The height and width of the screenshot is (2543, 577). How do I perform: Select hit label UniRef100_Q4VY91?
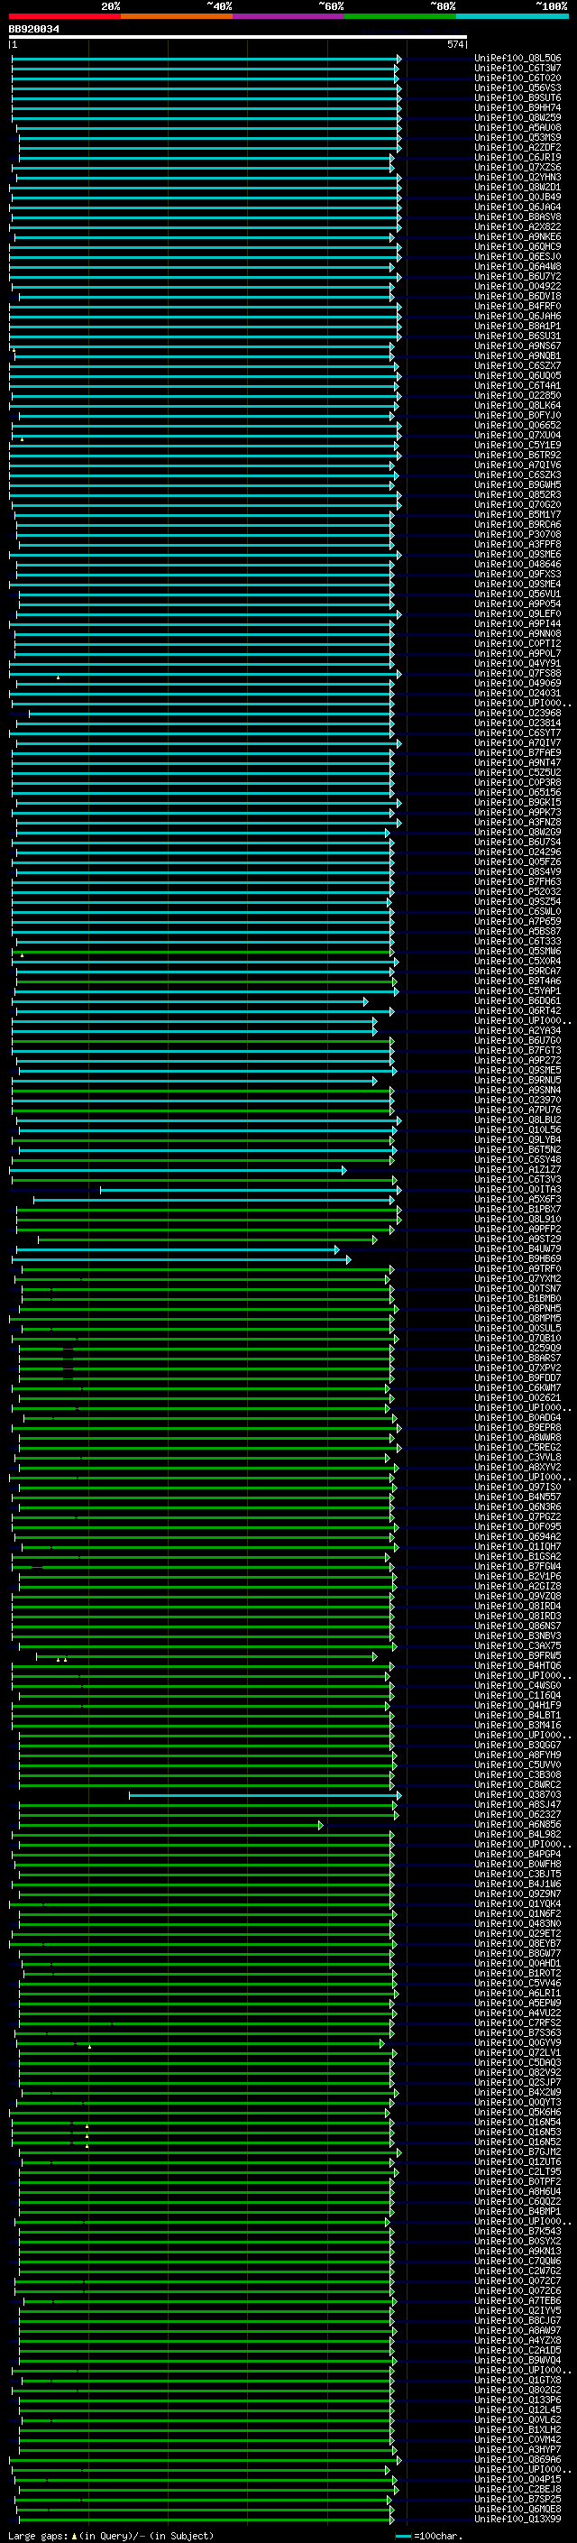point(517,663)
